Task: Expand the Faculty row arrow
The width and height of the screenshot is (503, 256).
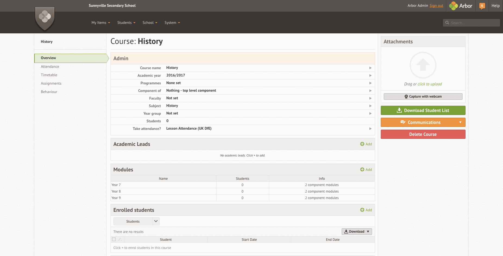Action: coord(370,98)
